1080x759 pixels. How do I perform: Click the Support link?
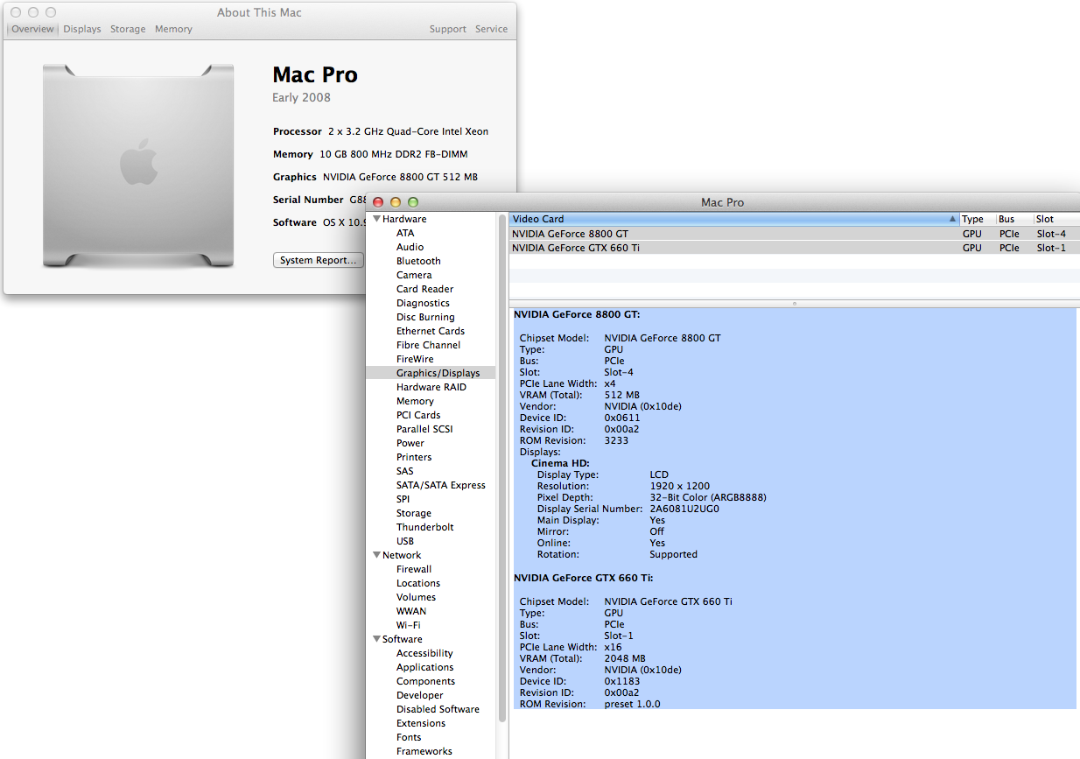click(447, 29)
